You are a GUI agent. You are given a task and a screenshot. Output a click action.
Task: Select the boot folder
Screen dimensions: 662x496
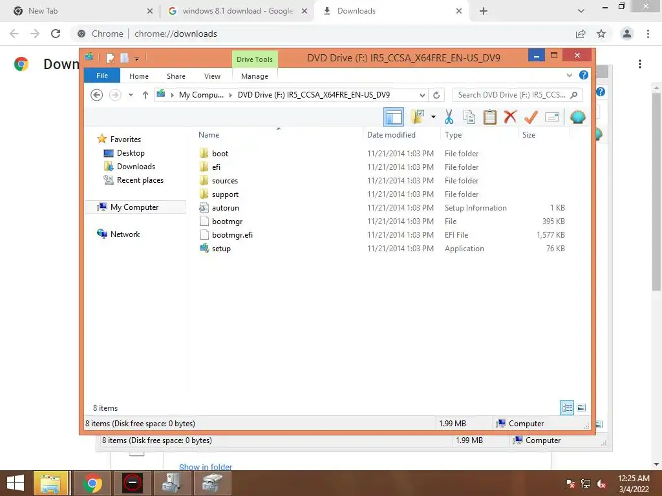pos(220,154)
